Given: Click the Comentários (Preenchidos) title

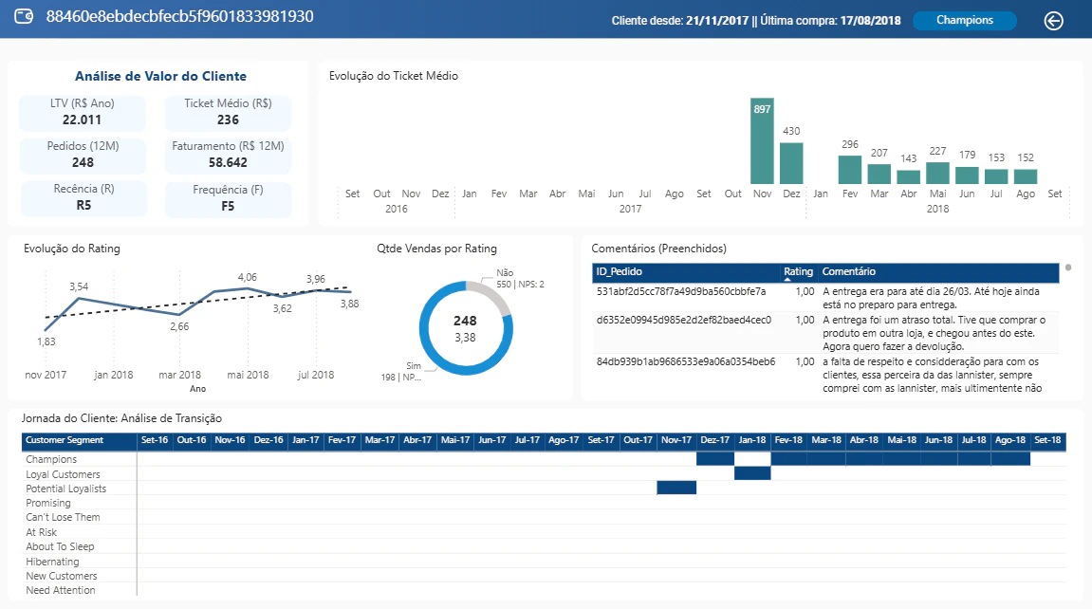Looking at the screenshot, I should [x=658, y=249].
